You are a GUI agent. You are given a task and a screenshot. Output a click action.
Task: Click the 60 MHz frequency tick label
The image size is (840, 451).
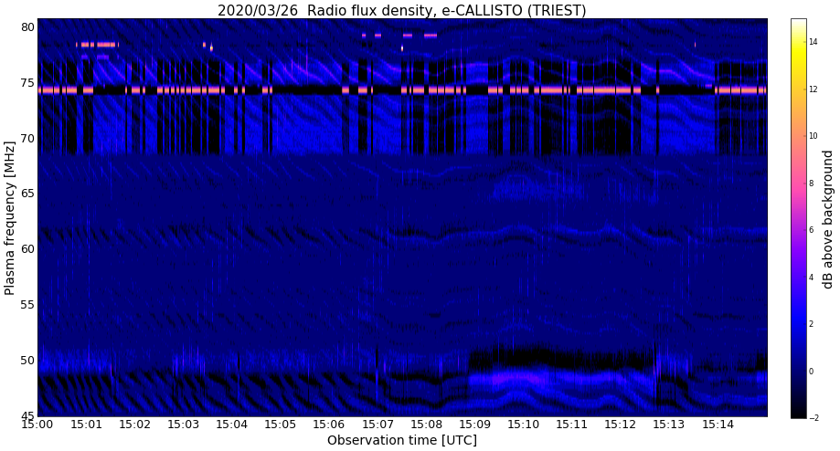pyautogui.click(x=27, y=248)
